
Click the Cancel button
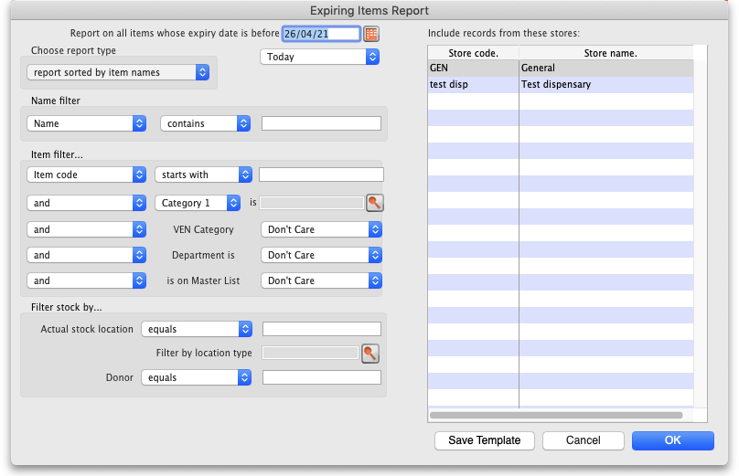click(583, 440)
